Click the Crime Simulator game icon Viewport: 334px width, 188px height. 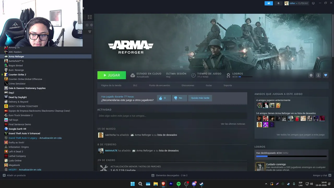click(6, 84)
